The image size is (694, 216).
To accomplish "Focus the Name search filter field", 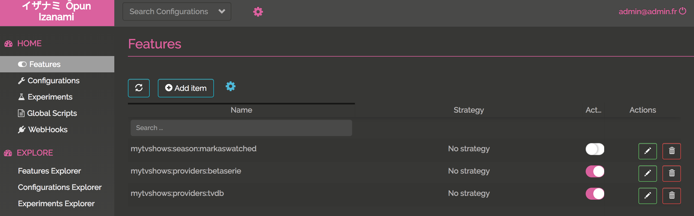I will (241, 128).
